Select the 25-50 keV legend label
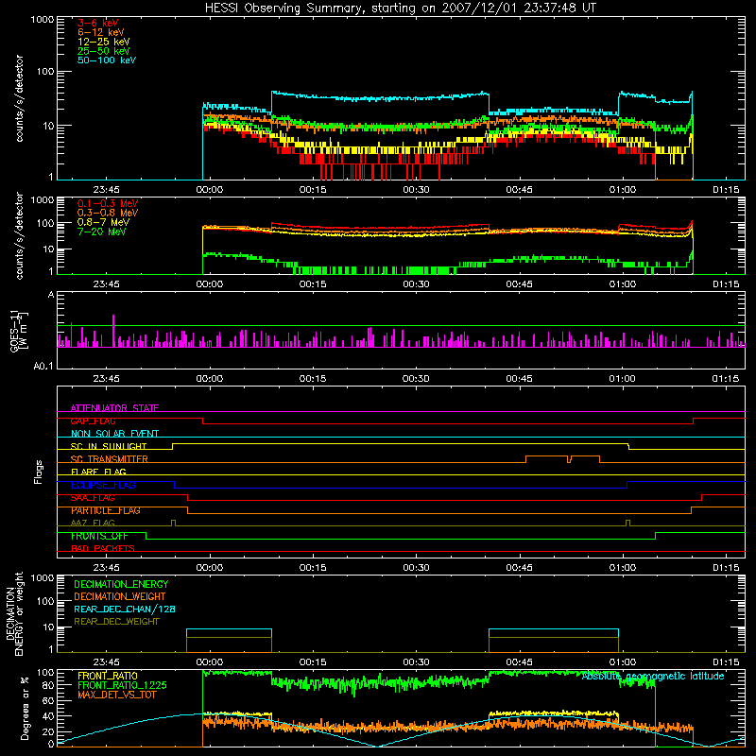Image resolution: width=756 pixels, height=756 pixels. [x=104, y=51]
